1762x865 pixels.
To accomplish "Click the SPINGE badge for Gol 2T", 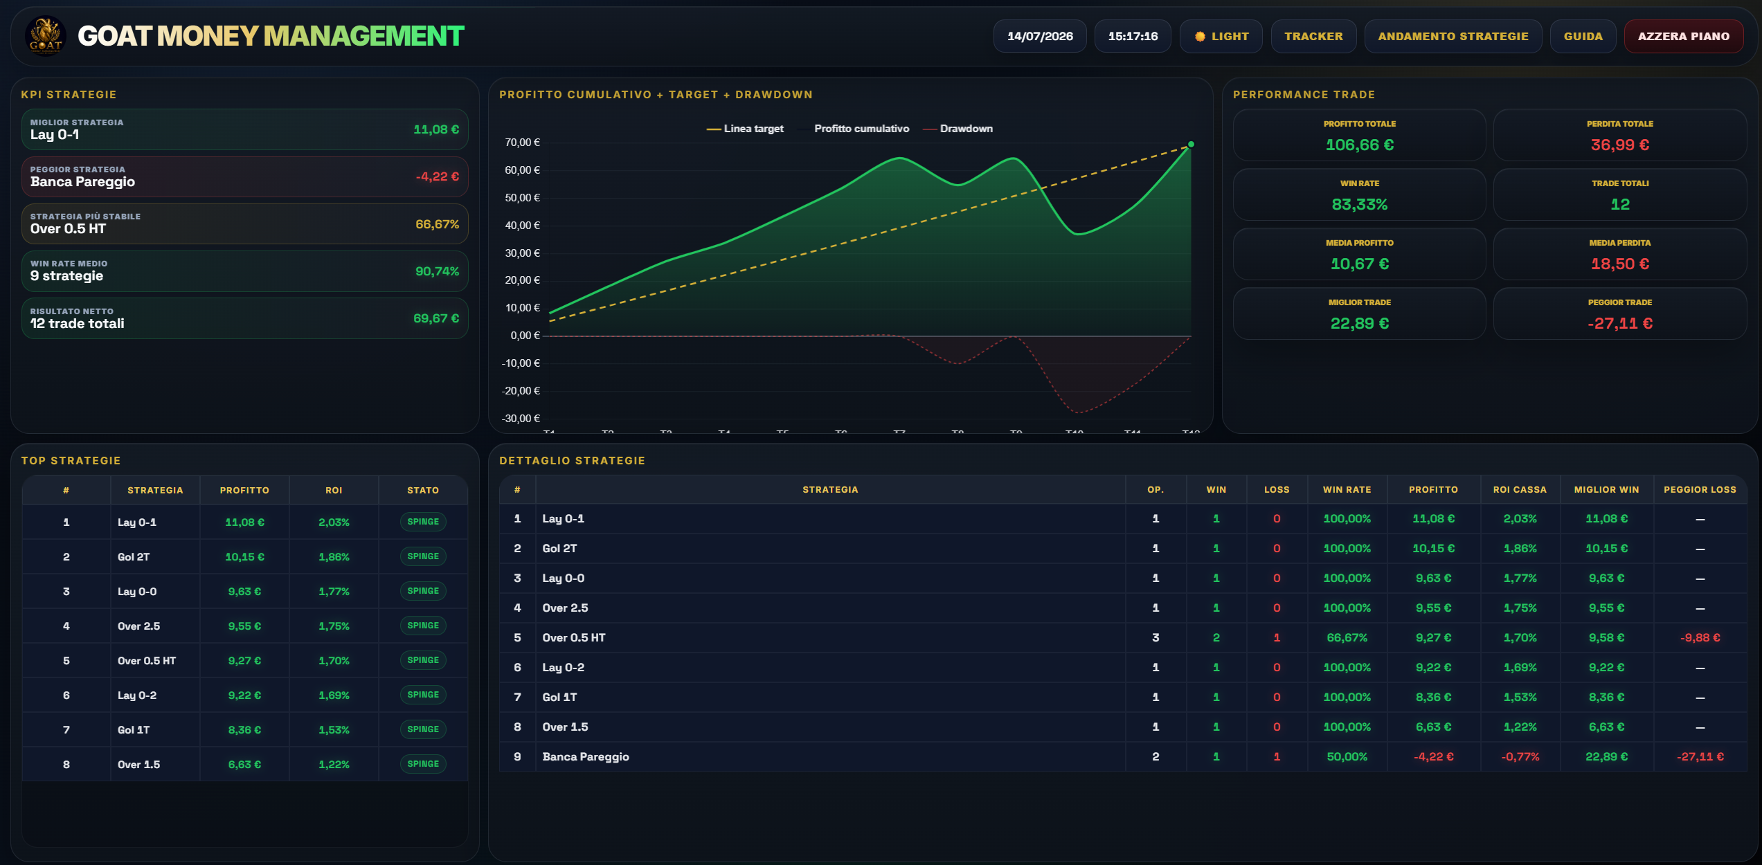I will tap(423, 556).
